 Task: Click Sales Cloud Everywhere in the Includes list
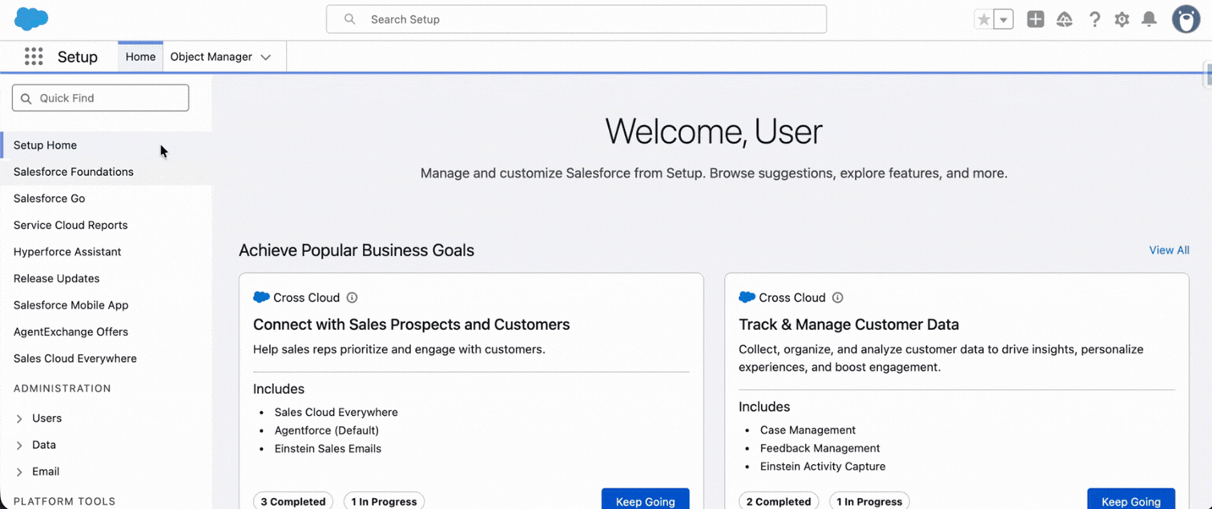click(x=336, y=413)
